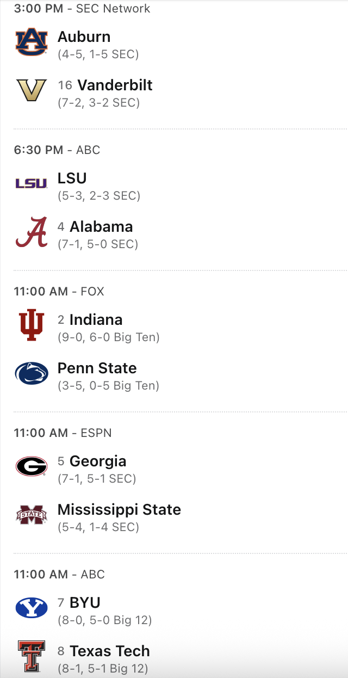The width and height of the screenshot is (348, 678).
Task: Open the Auburn team link
Action: (x=84, y=37)
